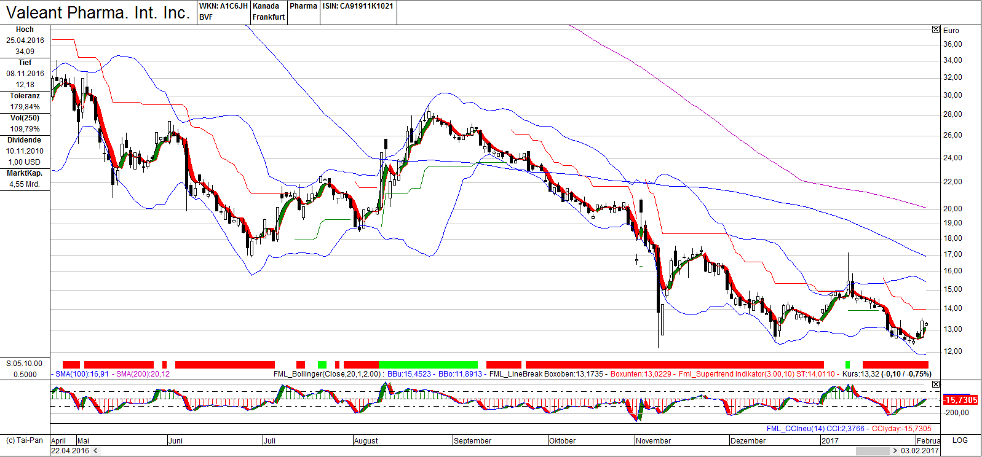Click the Tief header in the info panel

coord(25,63)
